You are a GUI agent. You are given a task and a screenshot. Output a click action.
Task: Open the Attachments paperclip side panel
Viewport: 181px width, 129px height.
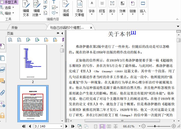(x=2, y=92)
